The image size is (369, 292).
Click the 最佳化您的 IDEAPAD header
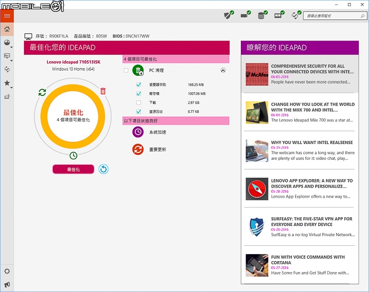127,48
